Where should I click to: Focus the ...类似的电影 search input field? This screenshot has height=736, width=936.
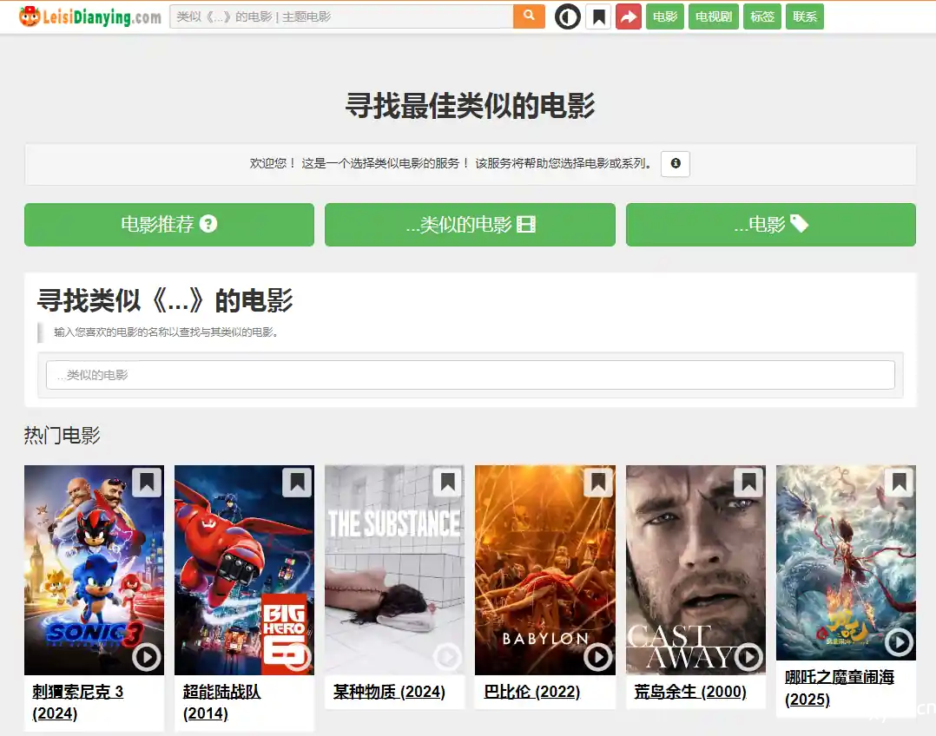470,375
